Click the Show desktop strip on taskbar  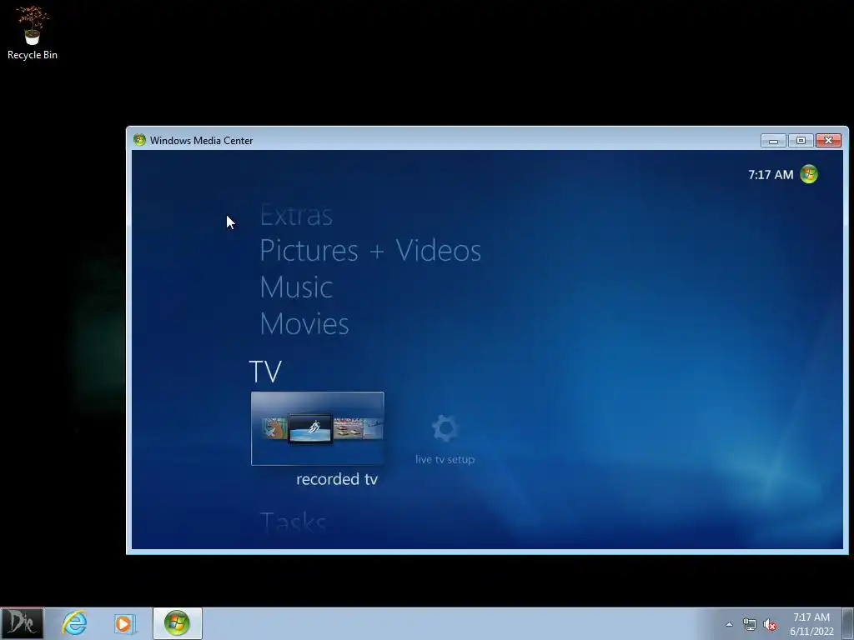pyautogui.click(x=848, y=623)
